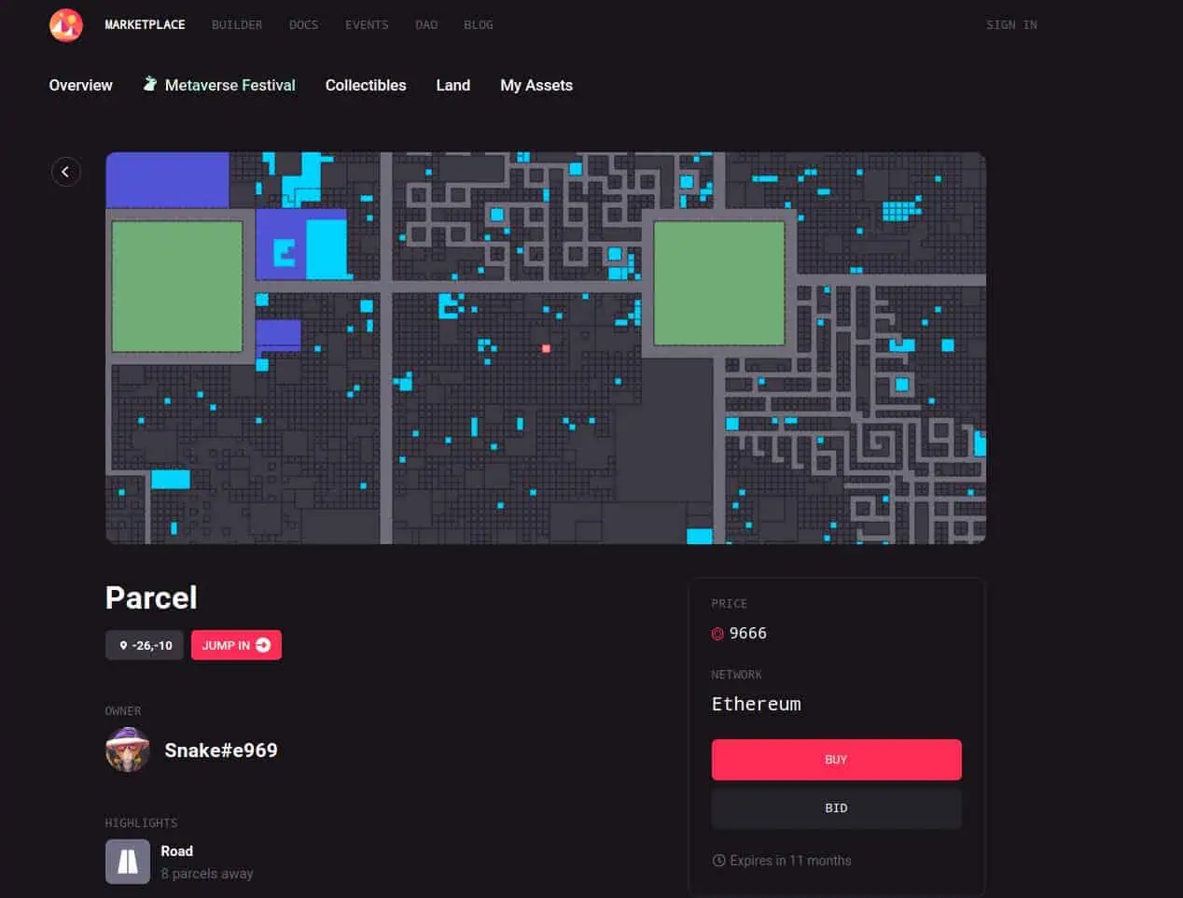
Task: Click the HIGHLIGHTS section label
Action: (x=141, y=823)
